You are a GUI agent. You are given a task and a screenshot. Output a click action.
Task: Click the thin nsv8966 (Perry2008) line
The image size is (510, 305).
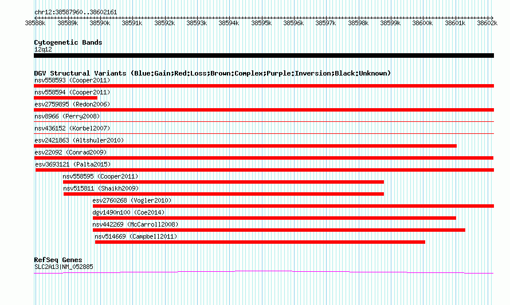[x=264, y=122]
